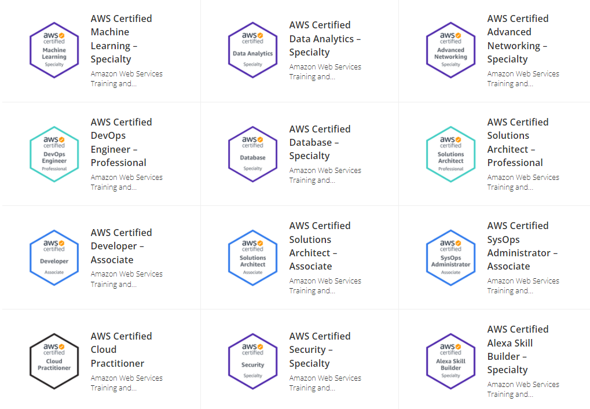The height and width of the screenshot is (409, 590).
Task: Click issuer text under Developer – Associate
Action: (126, 279)
